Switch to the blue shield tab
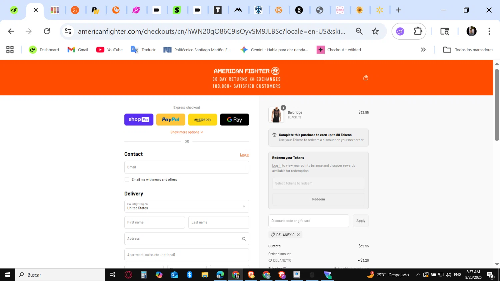Screen dimensions: 500x281 pyautogui.click(x=258, y=10)
